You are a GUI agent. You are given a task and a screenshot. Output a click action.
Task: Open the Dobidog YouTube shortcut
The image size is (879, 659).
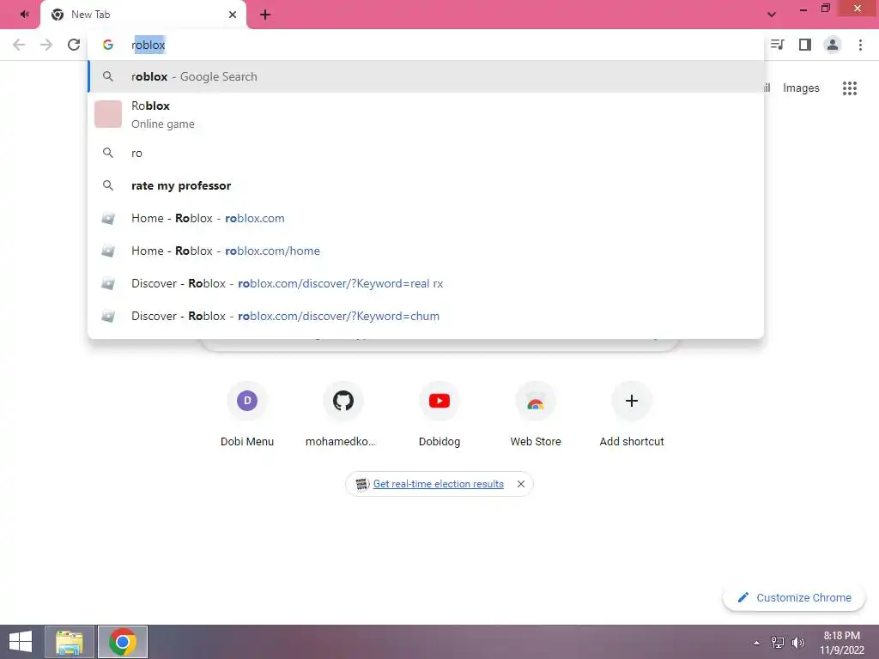(x=439, y=414)
